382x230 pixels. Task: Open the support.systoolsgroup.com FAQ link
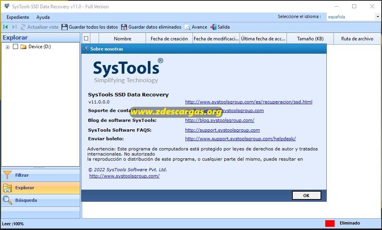point(222,130)
